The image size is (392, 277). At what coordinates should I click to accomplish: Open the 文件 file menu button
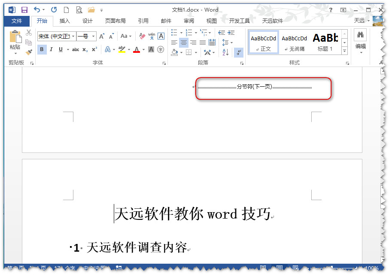pyautogui.click(x=17, y=21)
